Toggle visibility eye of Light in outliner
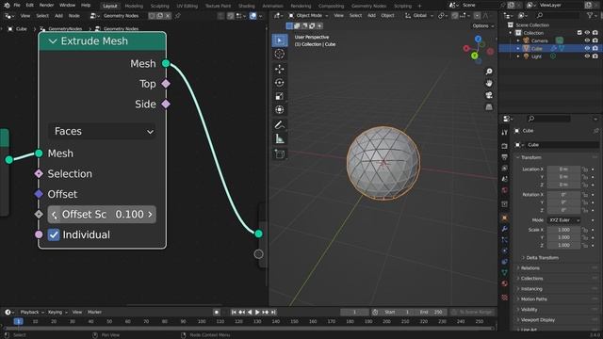The width and height of the screenshot is (603, 339). click(x=587, y=56)
